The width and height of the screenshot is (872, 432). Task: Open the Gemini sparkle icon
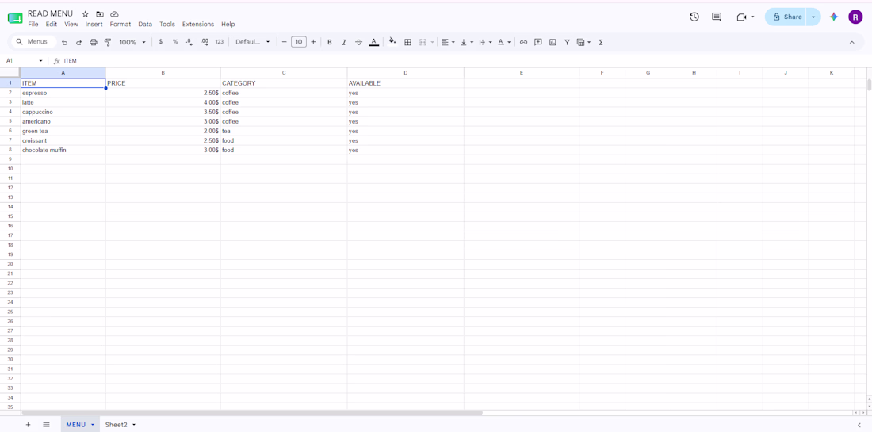(x=834, y=17)
